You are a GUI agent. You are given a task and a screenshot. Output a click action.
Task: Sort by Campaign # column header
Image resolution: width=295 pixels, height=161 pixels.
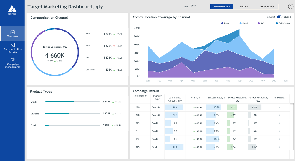[x=140, y=96]
